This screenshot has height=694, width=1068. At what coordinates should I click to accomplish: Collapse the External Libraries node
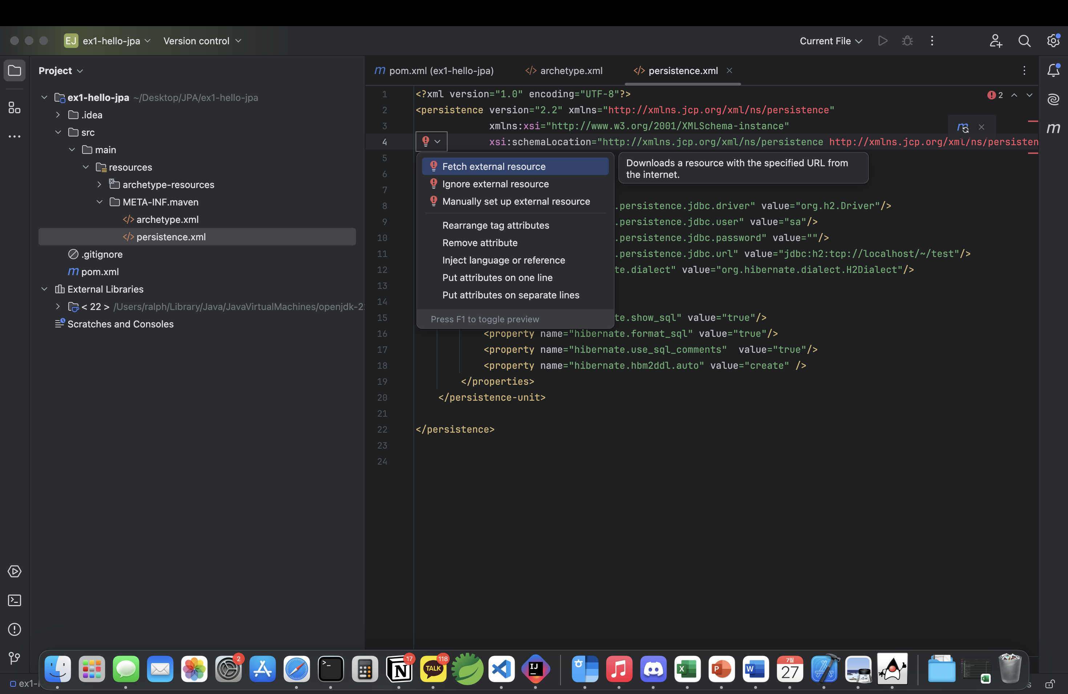click(x=44, y=289)
